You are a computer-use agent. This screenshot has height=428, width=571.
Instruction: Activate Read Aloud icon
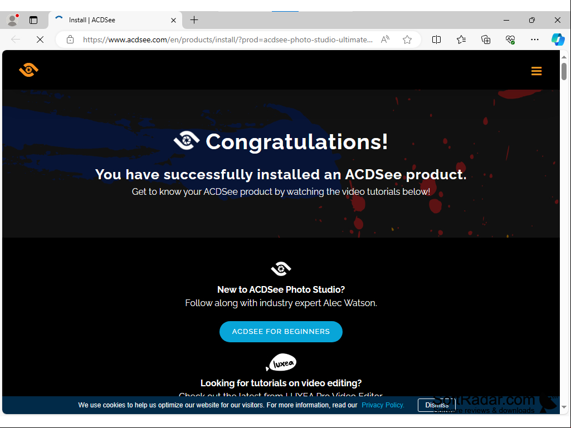pos(385,40)
